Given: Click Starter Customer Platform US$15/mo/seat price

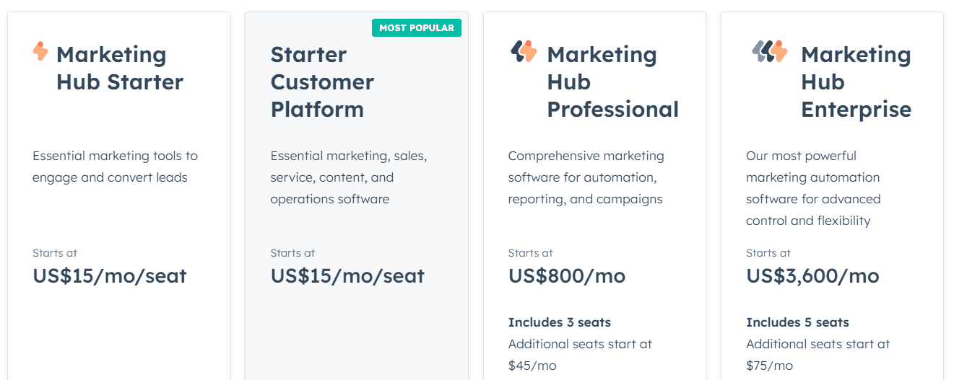Looking at the screenshot, I should click(347, 276).
